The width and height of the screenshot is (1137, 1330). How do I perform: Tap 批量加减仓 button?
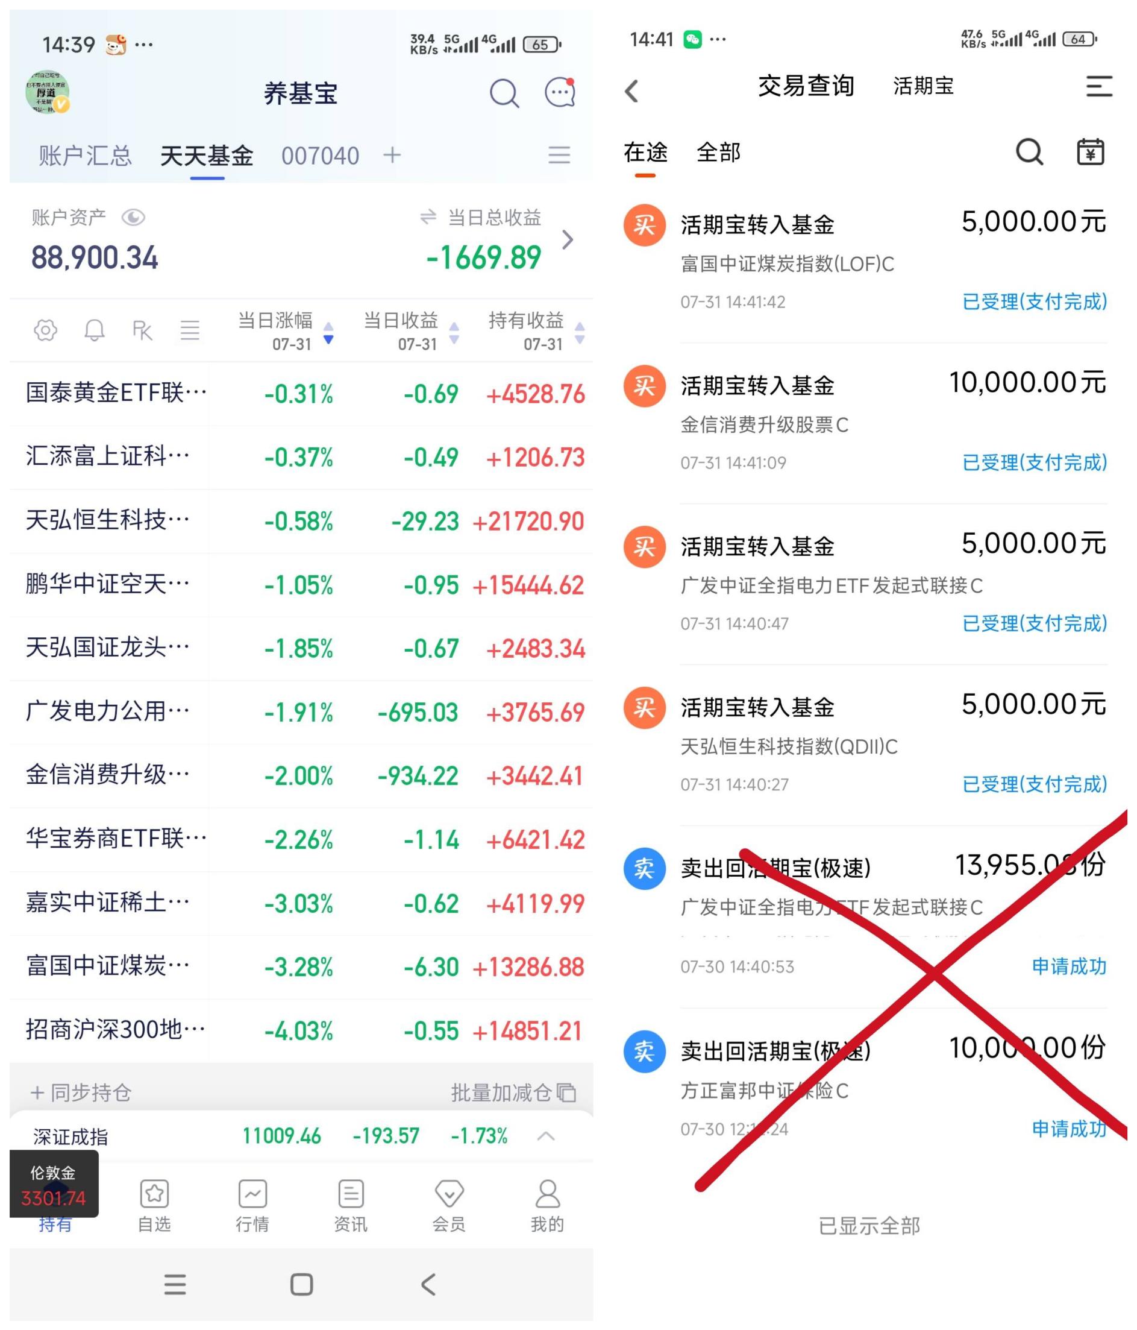(513, 1092)
